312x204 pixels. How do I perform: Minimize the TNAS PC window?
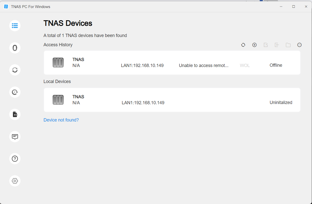281,6
